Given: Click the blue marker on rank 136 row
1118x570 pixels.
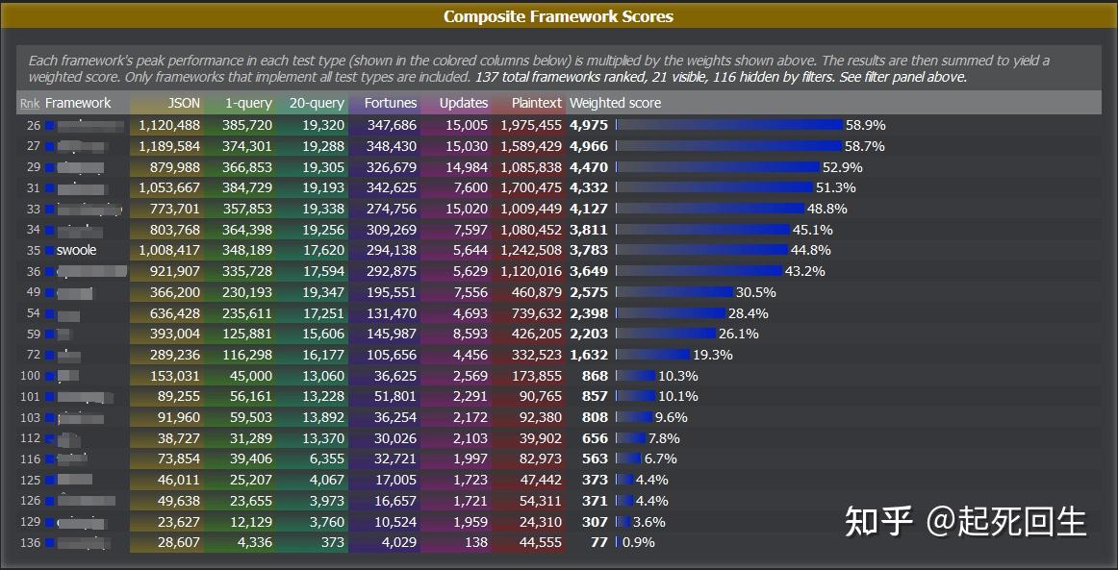Looking at the screenshot, I should (x=50, y=543).
